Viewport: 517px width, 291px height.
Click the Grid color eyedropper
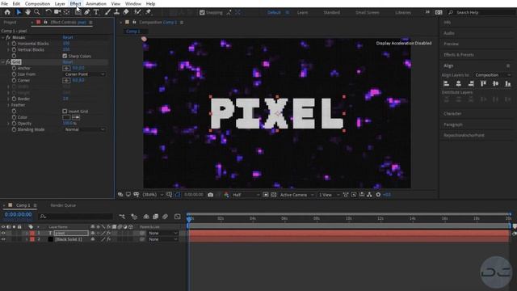click(76, 117)
